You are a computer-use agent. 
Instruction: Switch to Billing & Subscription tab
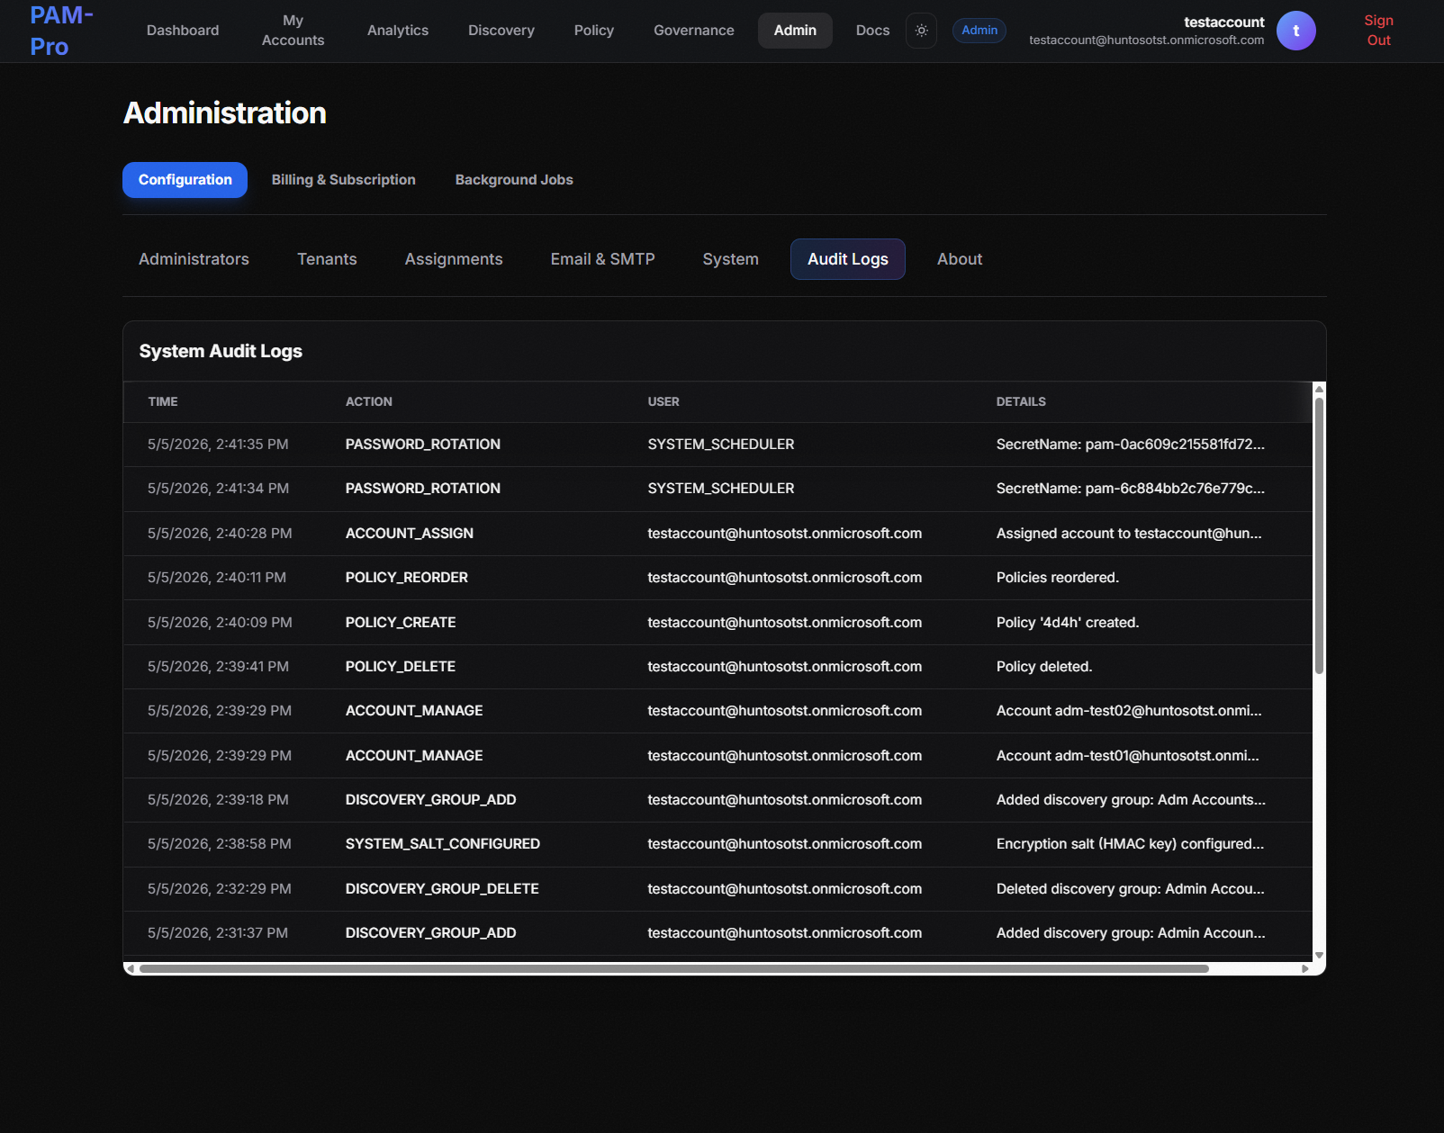click(343, 180)
